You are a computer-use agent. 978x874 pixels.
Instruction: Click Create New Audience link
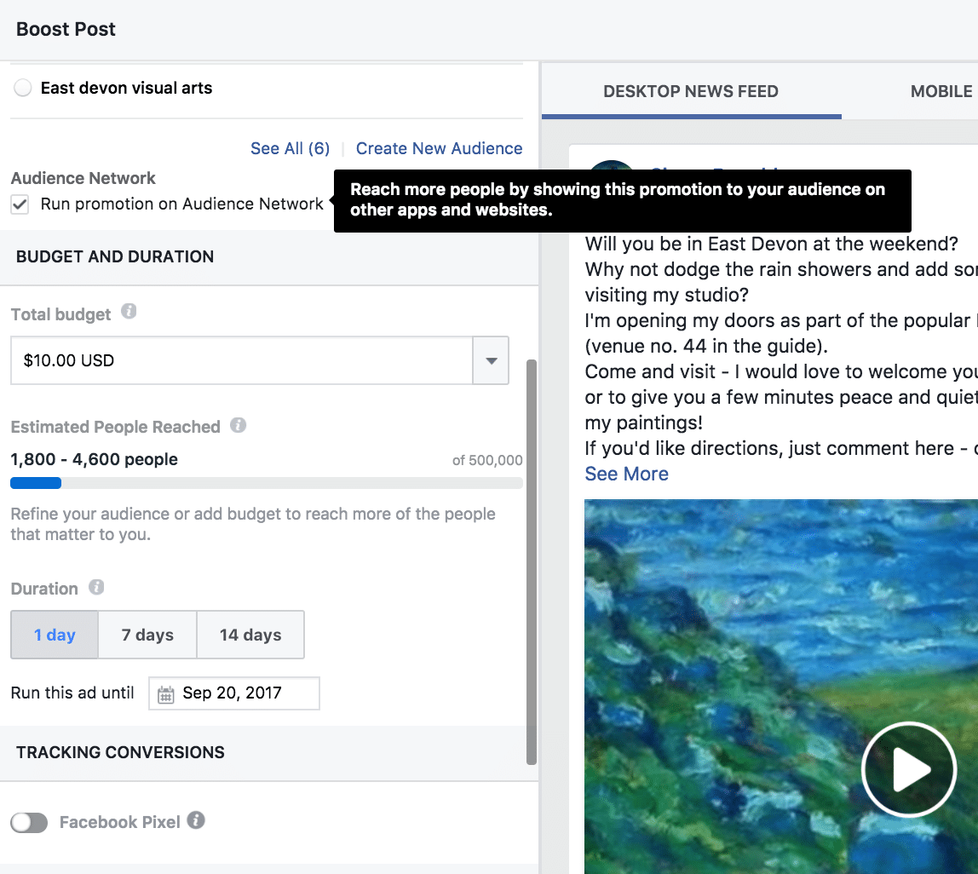[439, 148]
